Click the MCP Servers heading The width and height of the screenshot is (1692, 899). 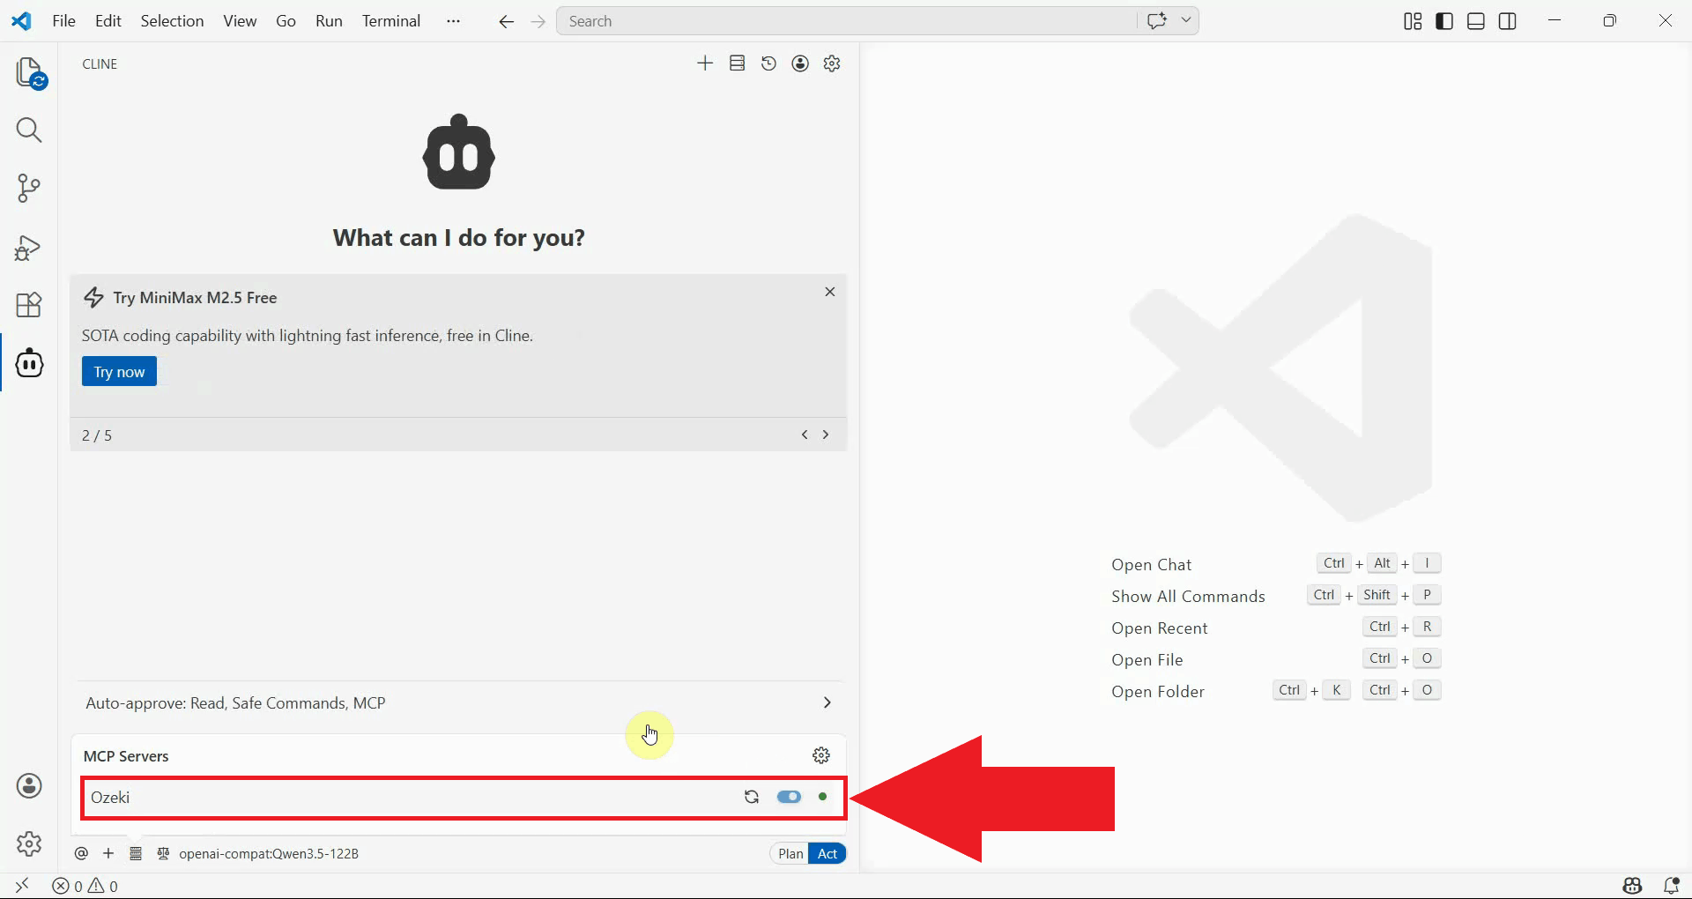pyautogui.click(x=126, y=756)
